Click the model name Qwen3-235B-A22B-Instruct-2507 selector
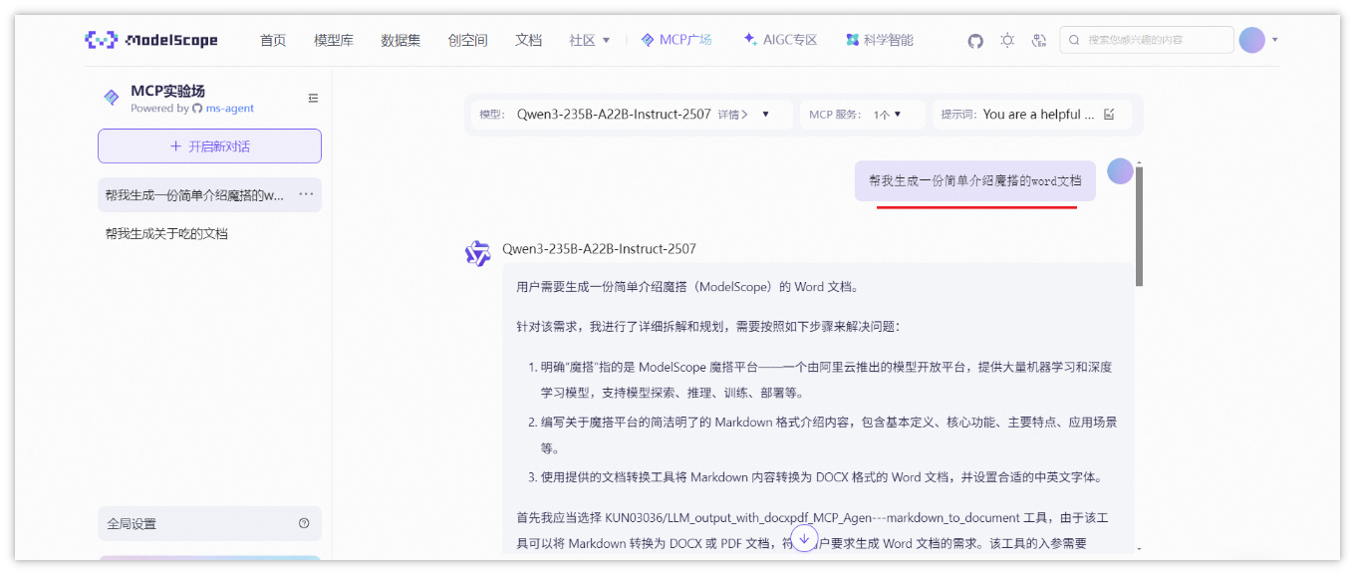The height and width of the screenshot is (575, 1355). (x=614, y=115)
